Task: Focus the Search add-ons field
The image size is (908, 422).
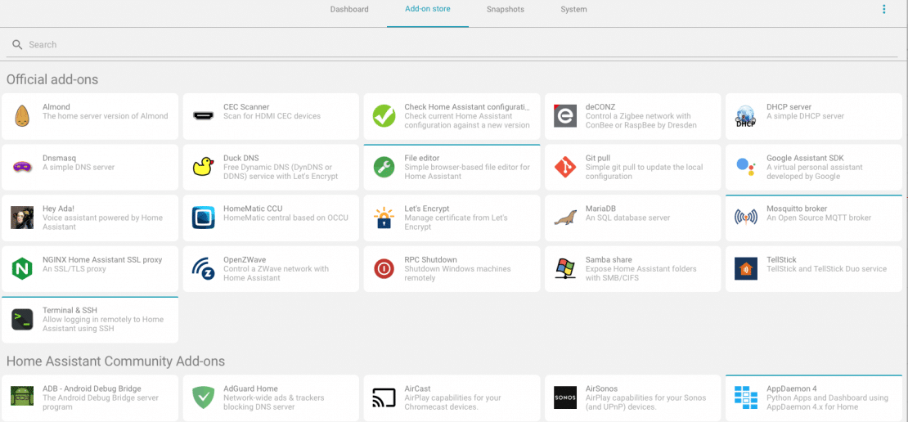Action: tap(452, 45)
